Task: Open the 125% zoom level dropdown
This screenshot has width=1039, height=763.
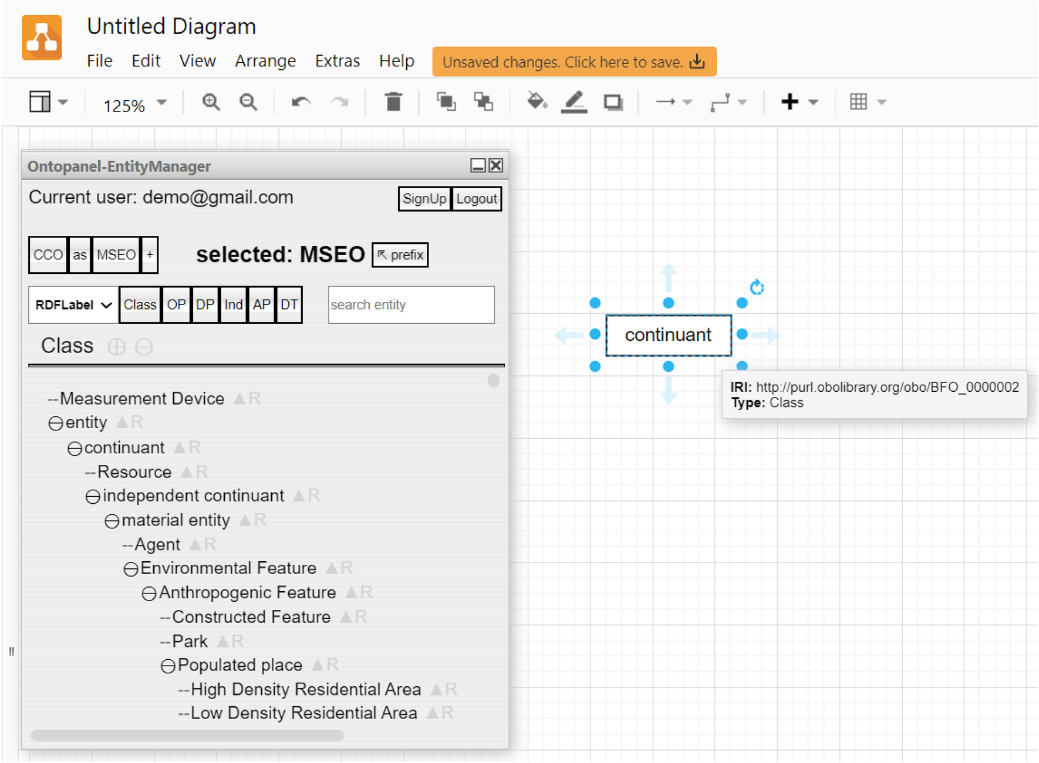Action: pos(134,105)
